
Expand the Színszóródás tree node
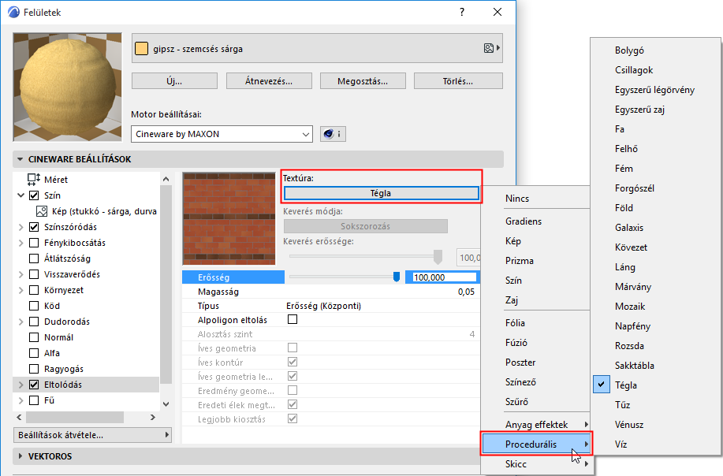tap(20, 227)
